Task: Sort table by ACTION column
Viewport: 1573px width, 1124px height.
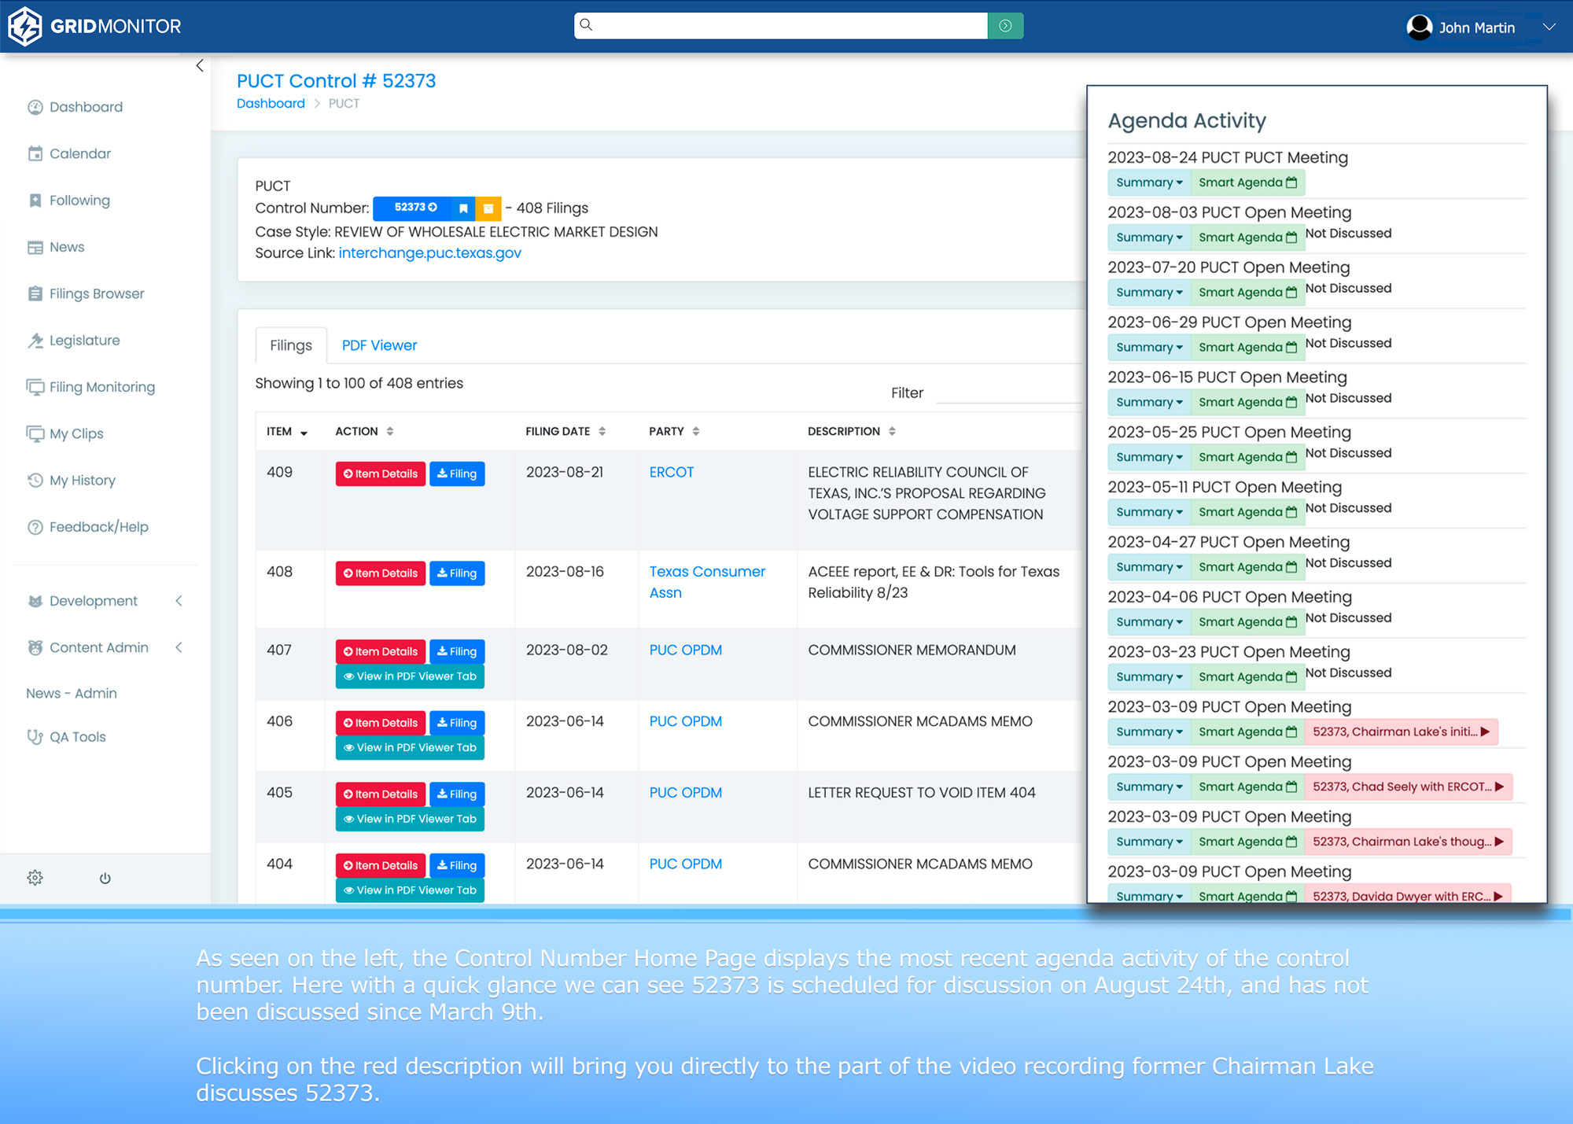Action: [364, 431]
